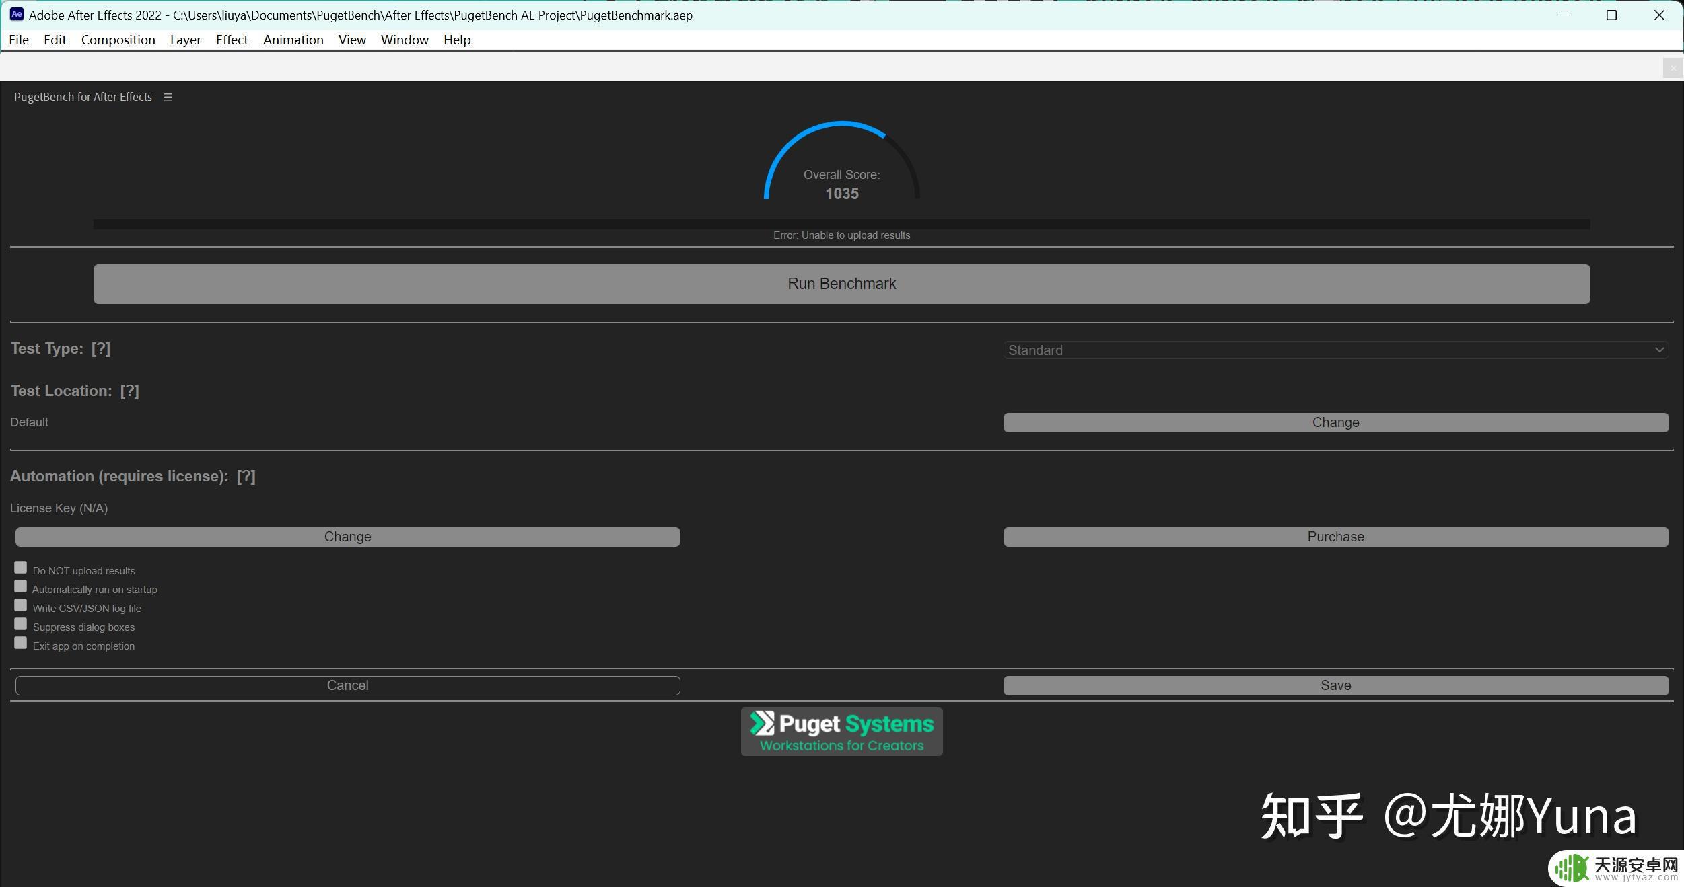Open the Help menu
This screenshot has height=887, width=1684.
pos(457,40)
